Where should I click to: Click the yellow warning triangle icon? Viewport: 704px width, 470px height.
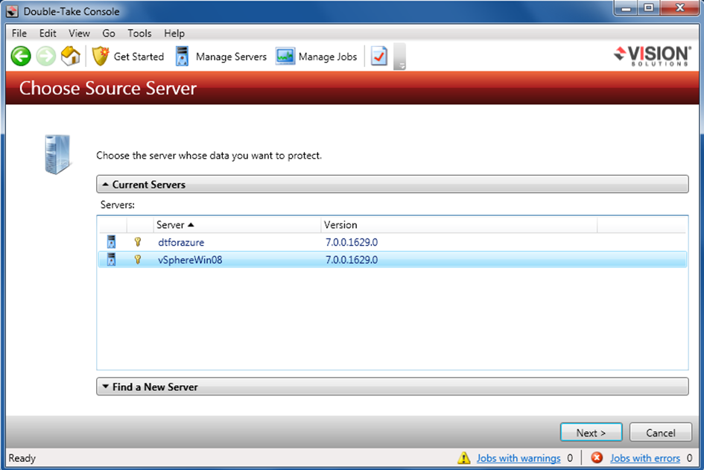(x=464, y=458)
